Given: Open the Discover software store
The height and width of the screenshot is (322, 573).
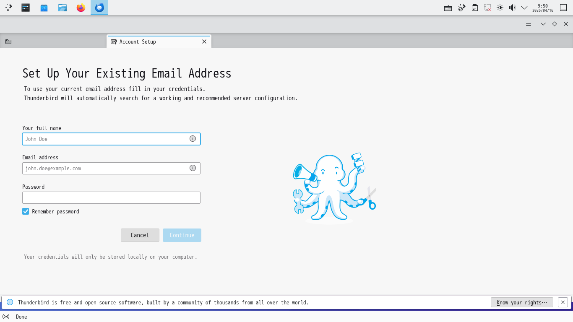Looking at the screenshot, I should (44, 8).
